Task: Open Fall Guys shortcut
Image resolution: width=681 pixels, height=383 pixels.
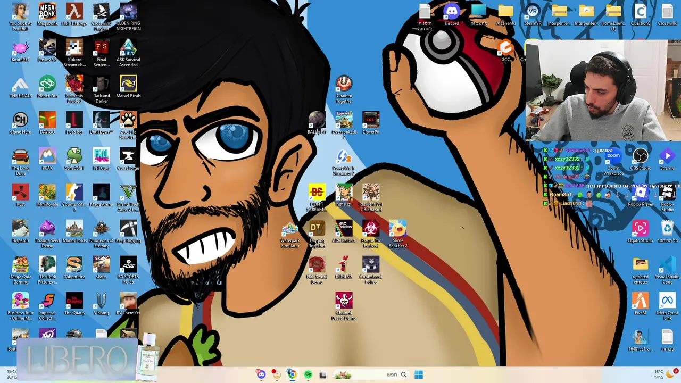Action: click(x=101, y=160)
